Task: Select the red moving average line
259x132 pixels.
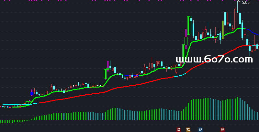Action: (x=129, y=85)
